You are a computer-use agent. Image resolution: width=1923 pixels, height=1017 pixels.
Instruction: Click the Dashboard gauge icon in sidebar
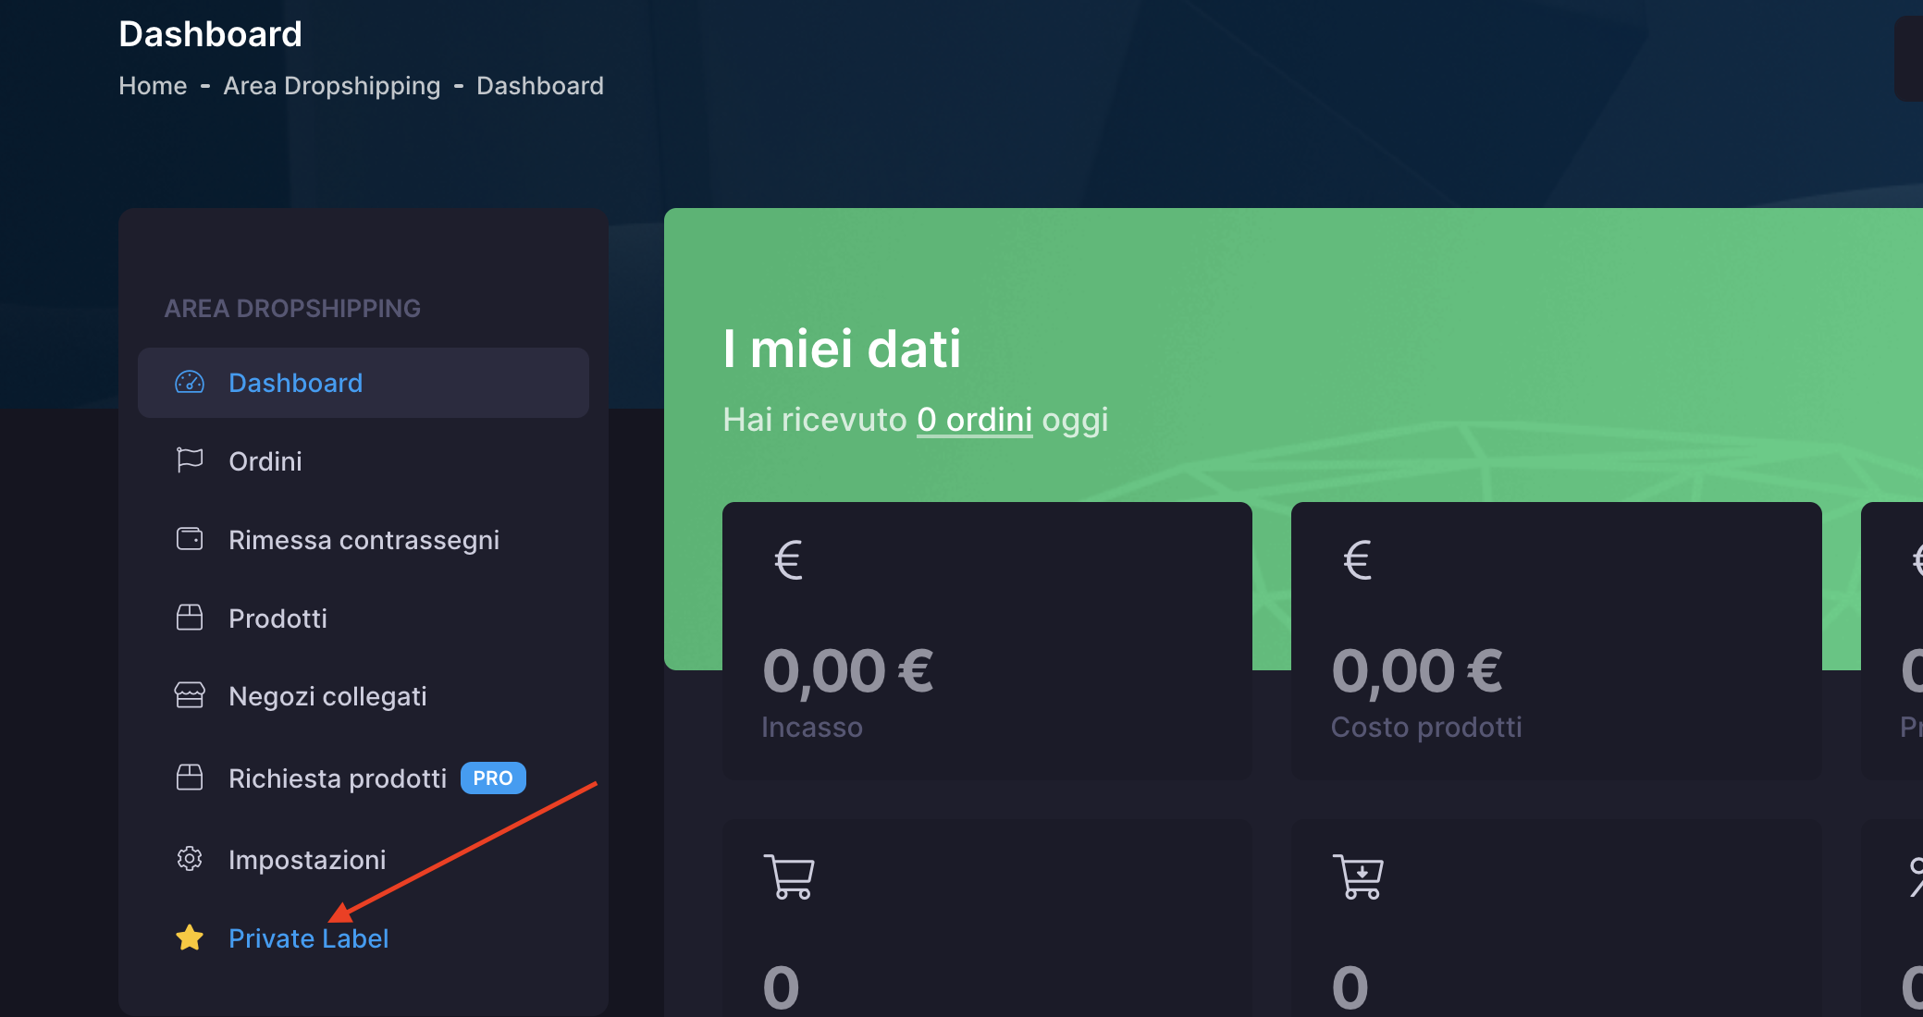pos(190,382)
